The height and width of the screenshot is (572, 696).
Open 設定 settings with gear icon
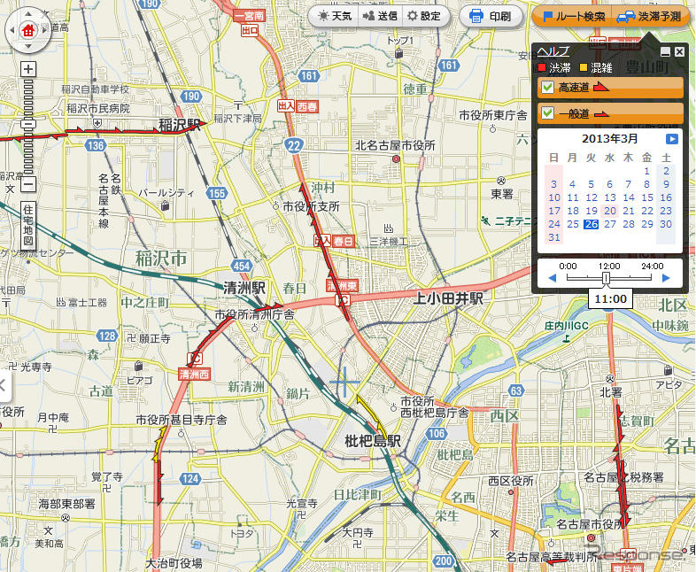[x=423, y=16]
